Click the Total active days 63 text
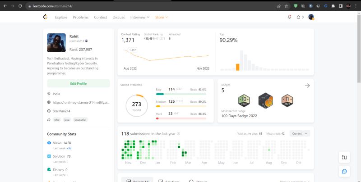361x182 pixels. (250, 133)
